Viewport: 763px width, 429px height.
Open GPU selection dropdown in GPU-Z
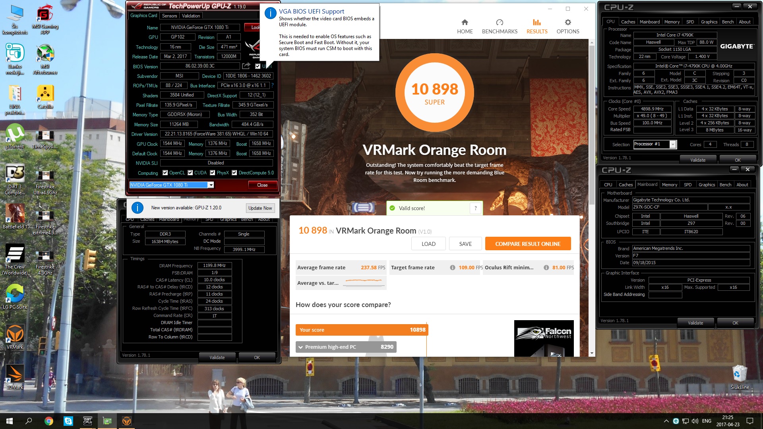211,185
